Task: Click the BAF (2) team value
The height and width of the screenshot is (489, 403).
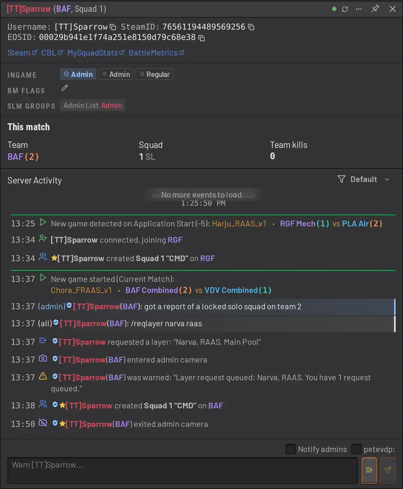Action: [x=23, y=156]
